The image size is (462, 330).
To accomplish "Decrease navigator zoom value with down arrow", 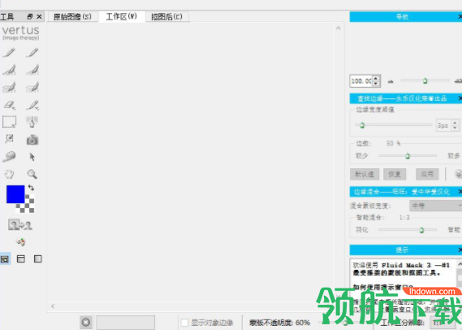I will point(375,84).
